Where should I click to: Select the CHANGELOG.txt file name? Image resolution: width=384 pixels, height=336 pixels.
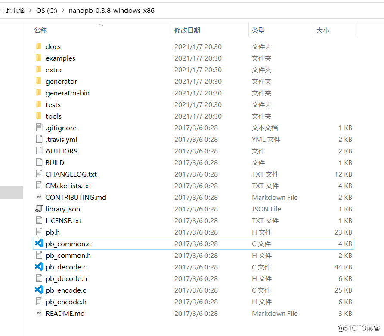(71, 174)
